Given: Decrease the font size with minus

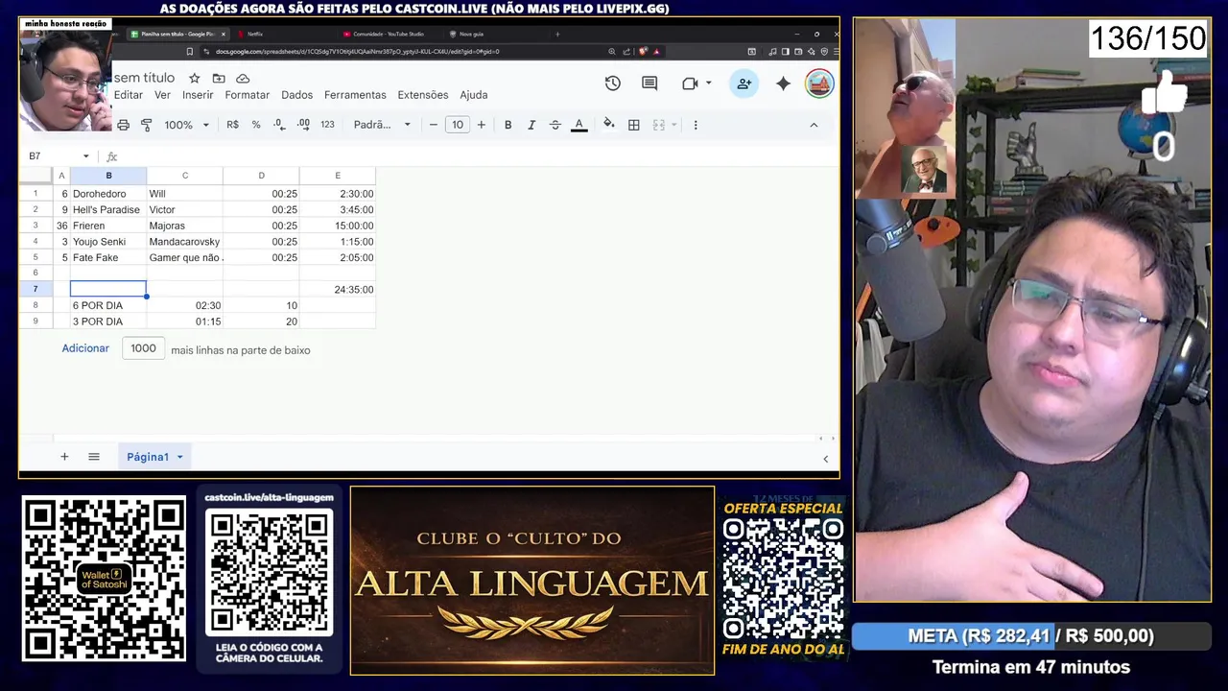Looking at the screenshot, I should click(x=434, y=125).
